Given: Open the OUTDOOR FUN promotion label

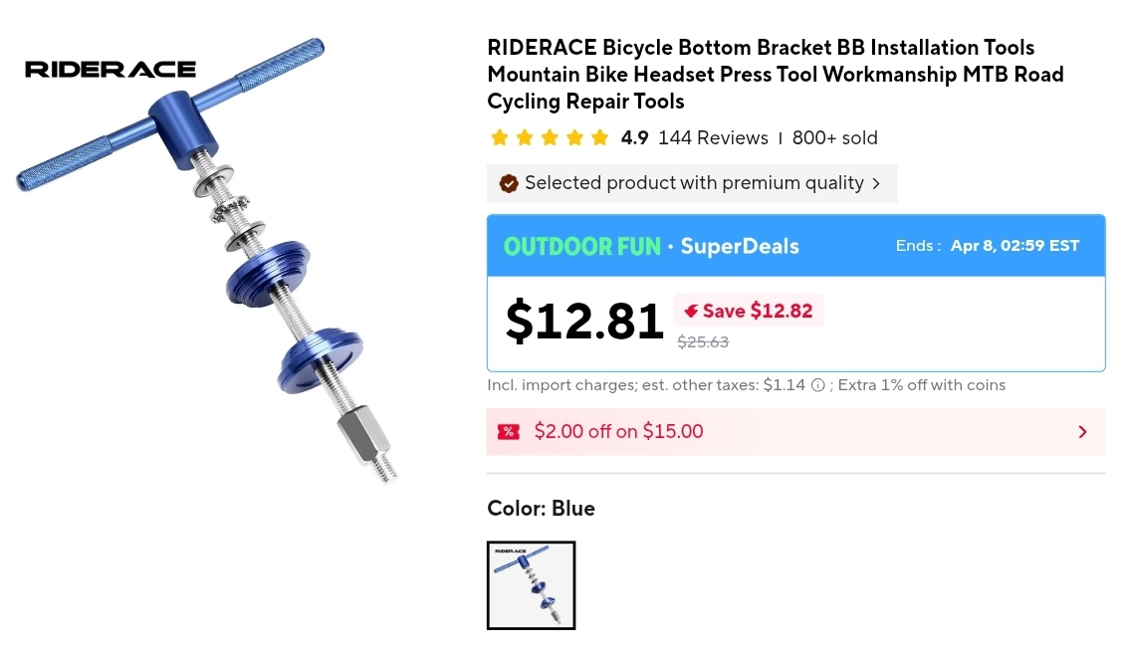Looking at the screenshot, I should (581, 247).
